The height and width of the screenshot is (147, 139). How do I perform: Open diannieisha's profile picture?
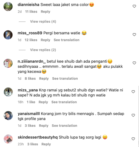point(8,6)
